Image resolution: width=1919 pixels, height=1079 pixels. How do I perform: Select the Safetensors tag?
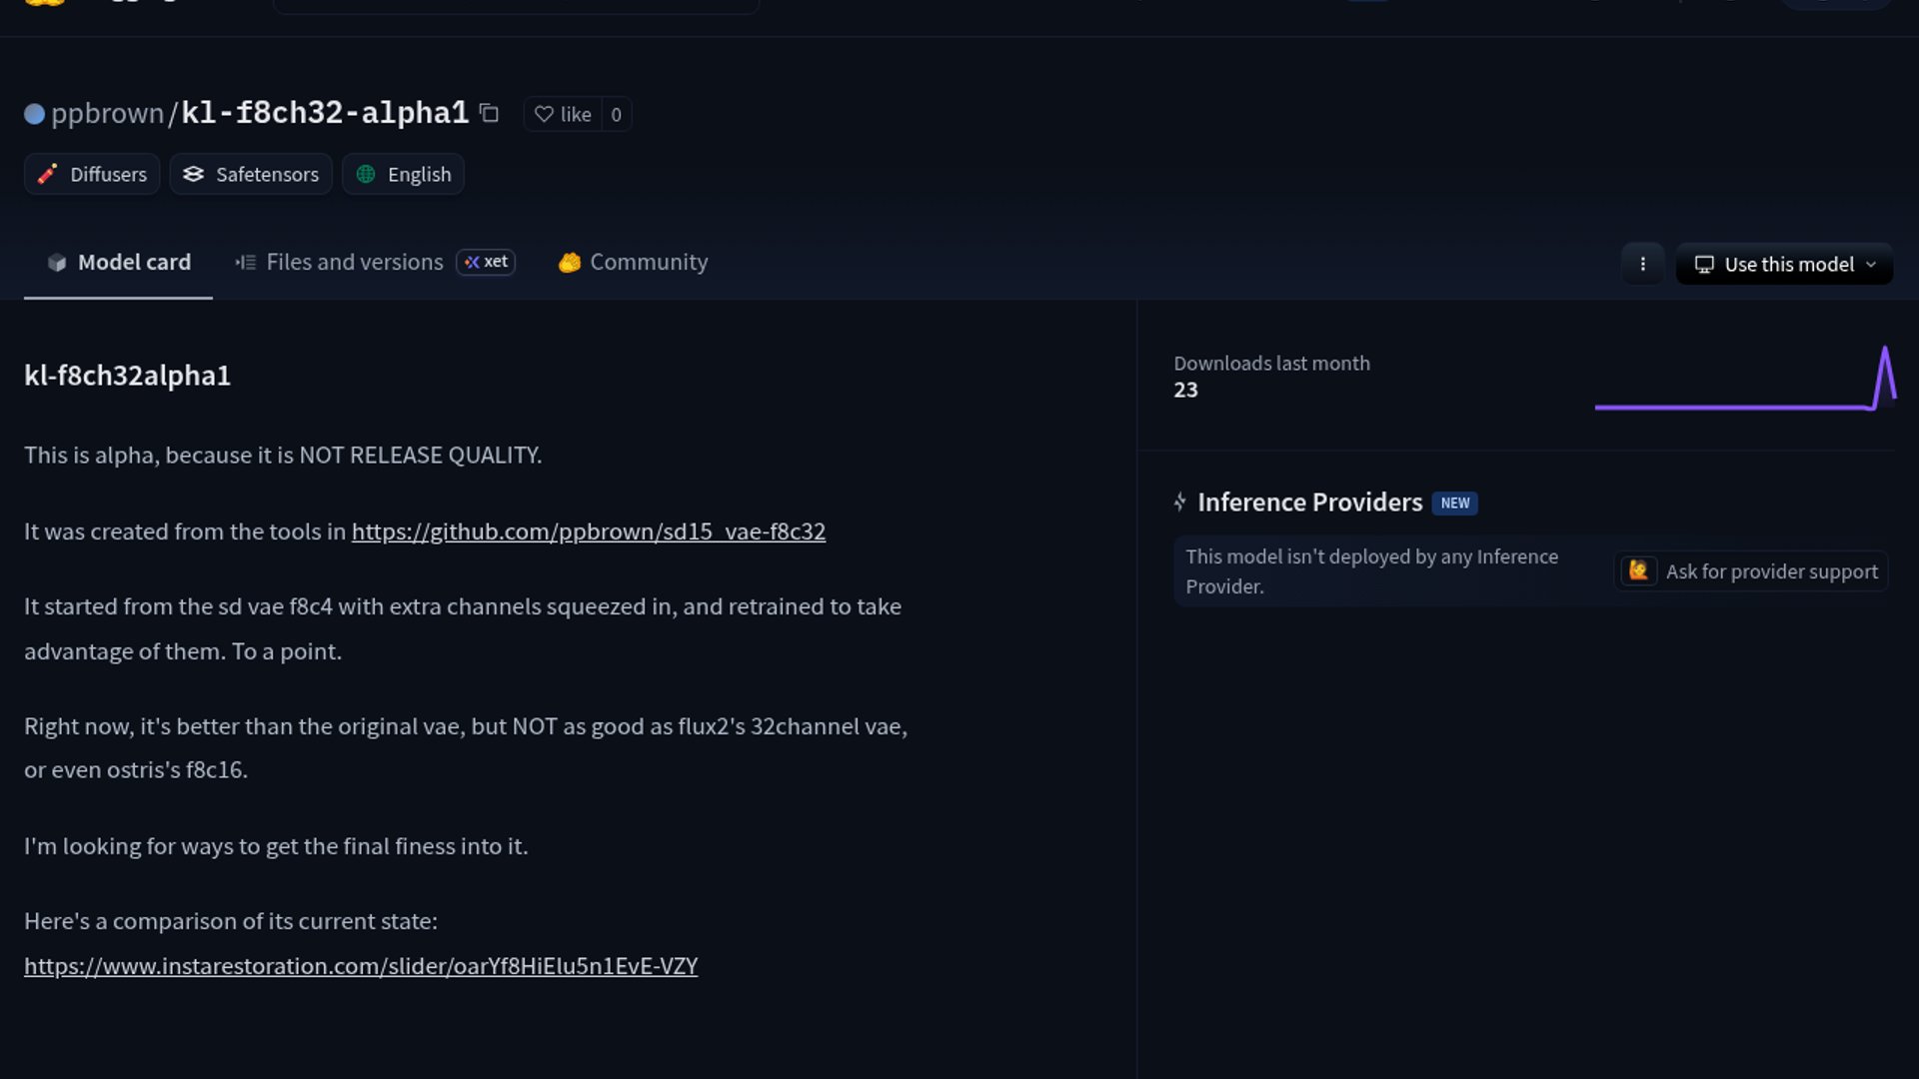251,174
